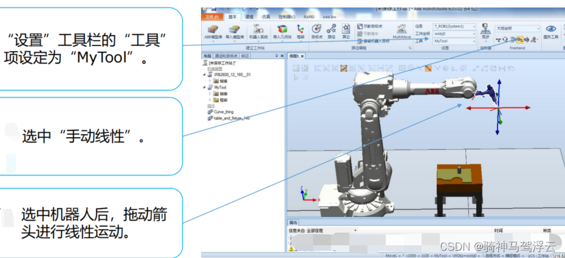Open the 工件坐标 wobj0 dropdown
The width and height of the screenshot is (565, 258).
click(454, 33)
